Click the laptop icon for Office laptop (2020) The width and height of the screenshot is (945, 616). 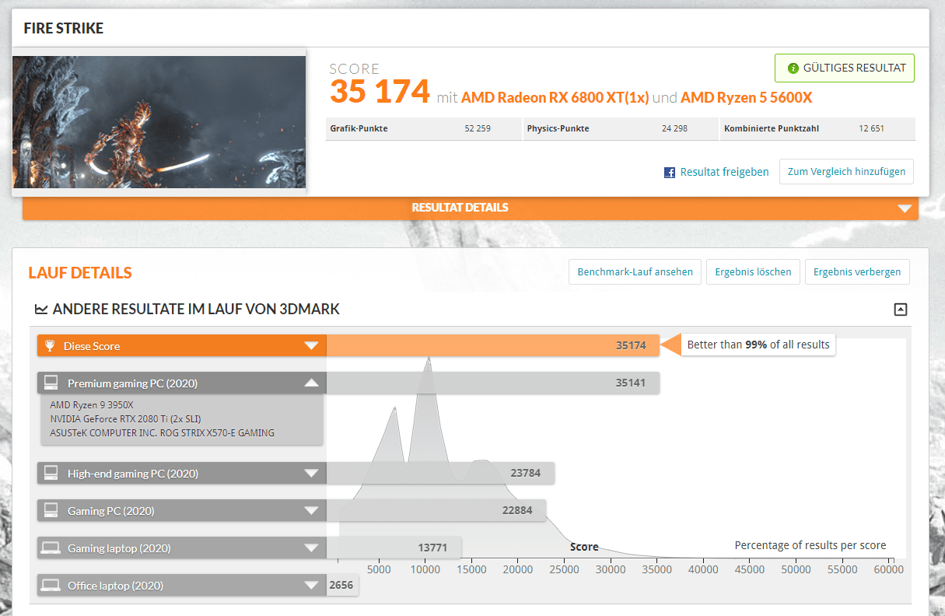pyautogui.click(x=51, y=585)
